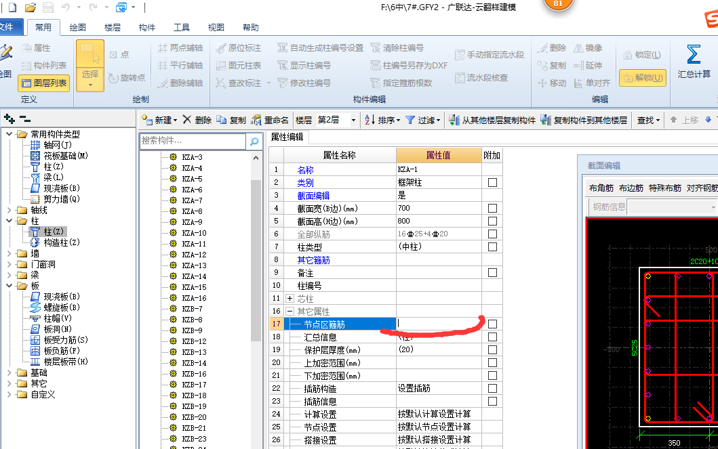Collapse the 其它属性 property group
This screenshot has width=718, height=449.
(290, 312)
